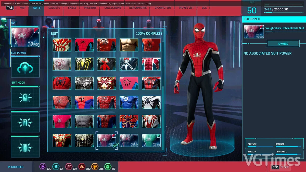Choose the dark TangoTeds suit with a red spider

pos(129,140)
